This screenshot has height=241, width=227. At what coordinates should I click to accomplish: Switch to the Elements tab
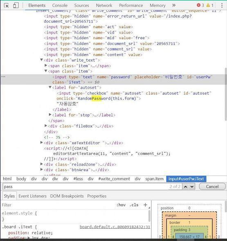(37, 5)
